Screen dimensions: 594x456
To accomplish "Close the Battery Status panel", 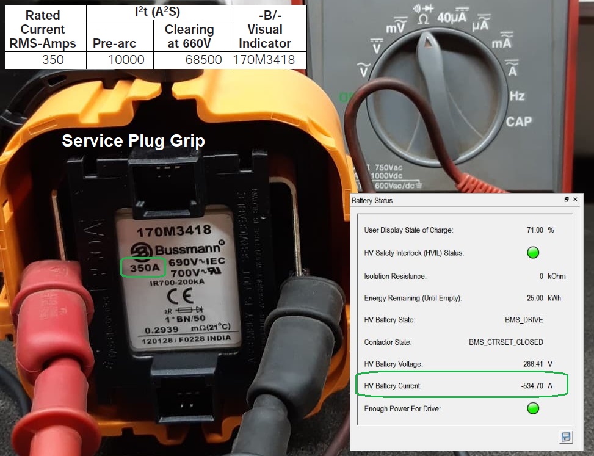I will pos(575,200).
